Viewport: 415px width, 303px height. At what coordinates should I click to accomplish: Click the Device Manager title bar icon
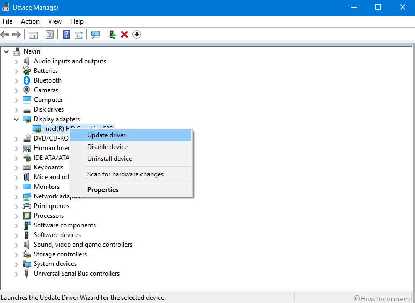point(5,7)
